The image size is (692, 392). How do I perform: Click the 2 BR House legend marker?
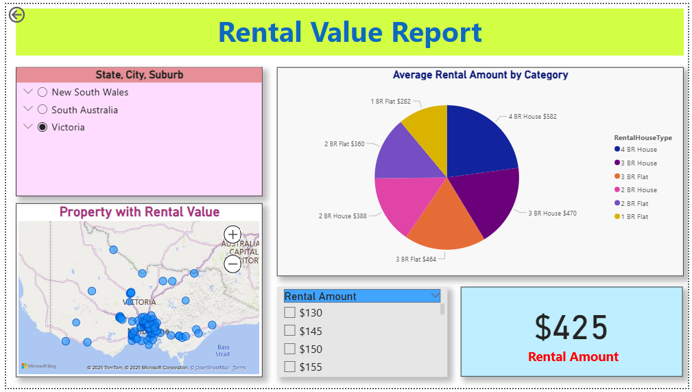tap(617, 190)
